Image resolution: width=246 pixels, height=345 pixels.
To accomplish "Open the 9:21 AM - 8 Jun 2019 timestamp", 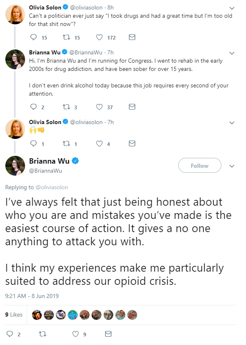I will [x=32, y=296].
